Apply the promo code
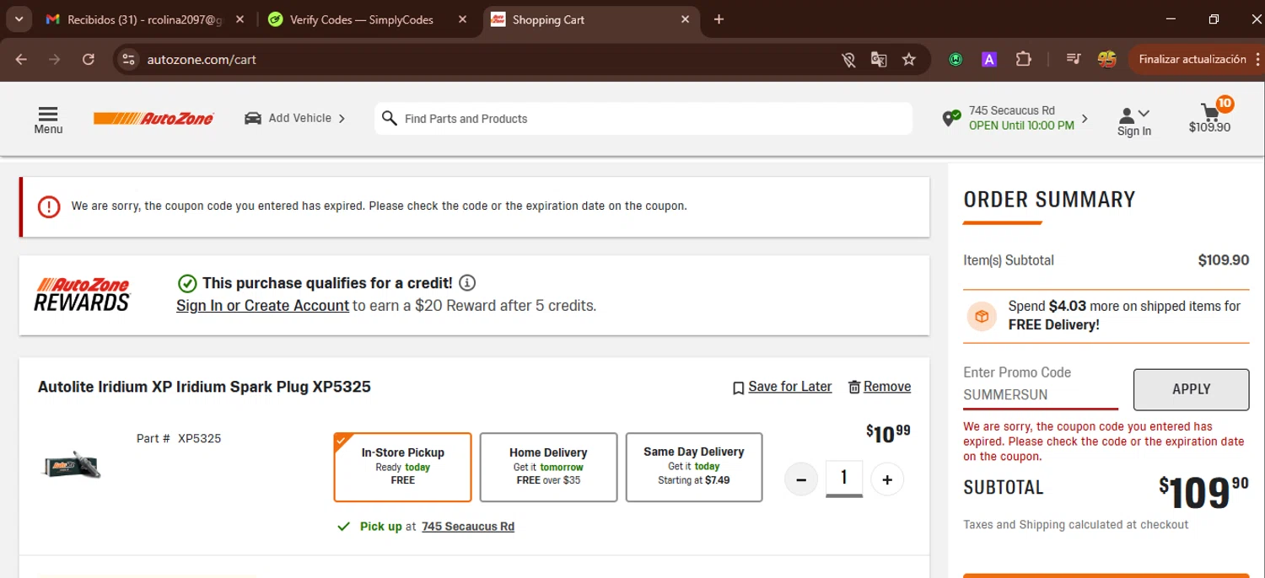Viewport: 1265px width, 578px height. [1191, 389]
